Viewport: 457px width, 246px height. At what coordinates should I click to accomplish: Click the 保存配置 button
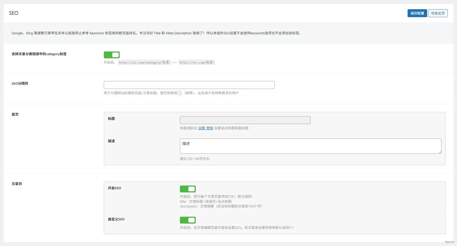coord(417,13)
